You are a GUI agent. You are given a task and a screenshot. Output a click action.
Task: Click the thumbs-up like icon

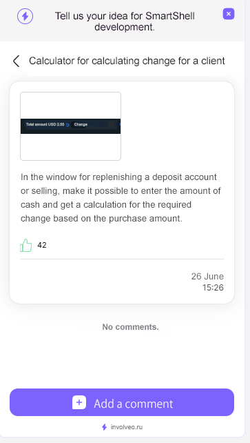click(x=26, y=245)
